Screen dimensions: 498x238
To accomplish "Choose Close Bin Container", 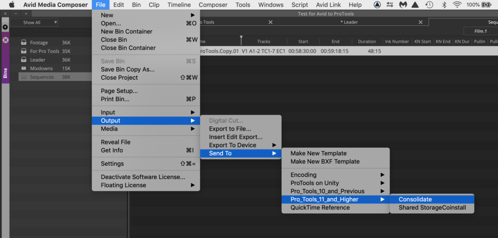I will click(x=146, y=48).
